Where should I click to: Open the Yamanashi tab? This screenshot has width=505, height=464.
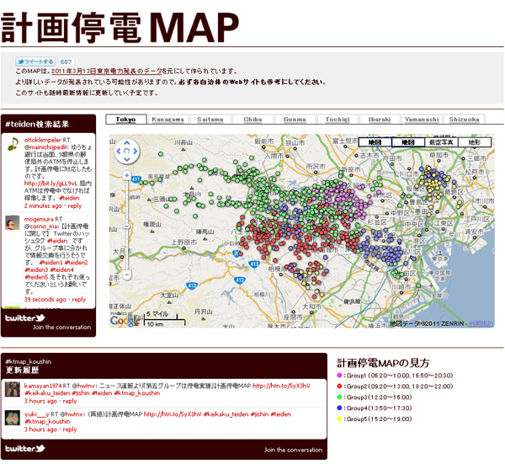click(x=422, y=120)
